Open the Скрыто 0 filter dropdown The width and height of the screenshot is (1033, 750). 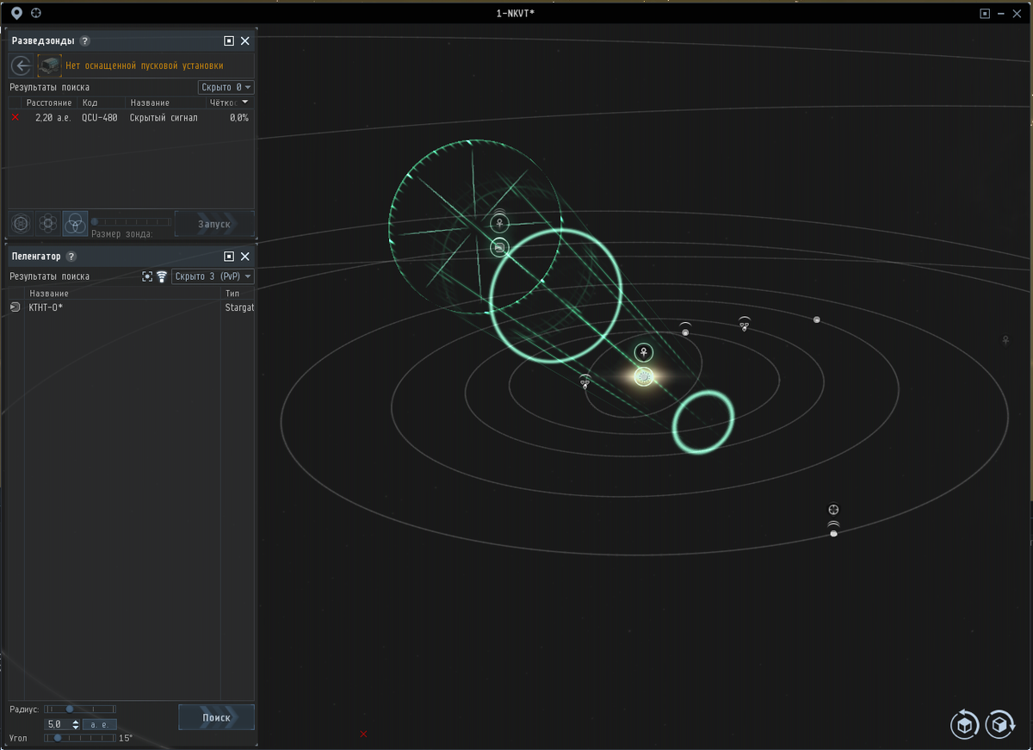tap(226, 87)
